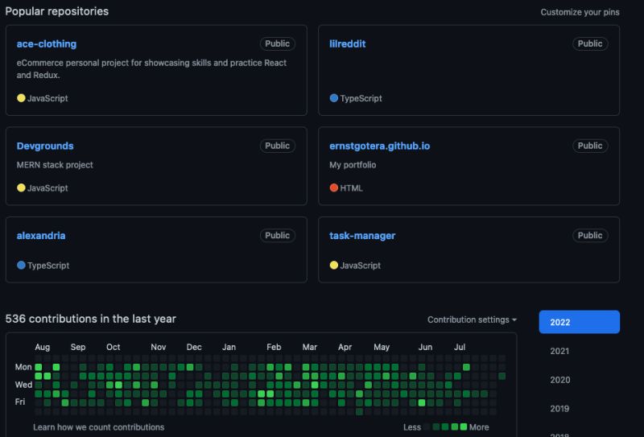The width and height of the screenshot is (644, 437).
Task: Click the Mon row label in the graph
Action: coord(23,367)
